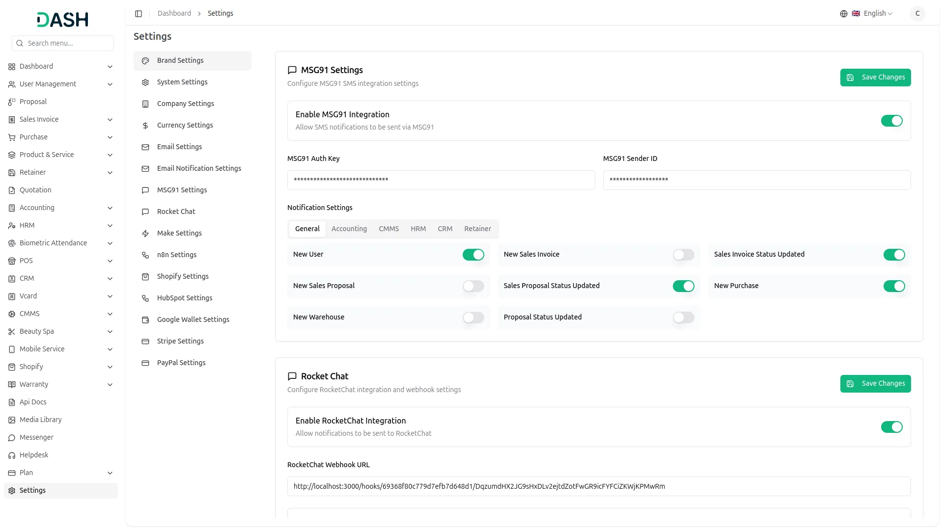
Task: Disable MSG91 Integration toggle
Action: [x=891, y=121]
